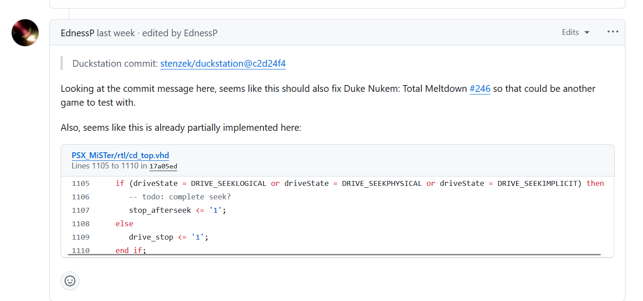
Task: Click the 'stop_afterseek <= '1';' code line
Action: coord(178,210)
